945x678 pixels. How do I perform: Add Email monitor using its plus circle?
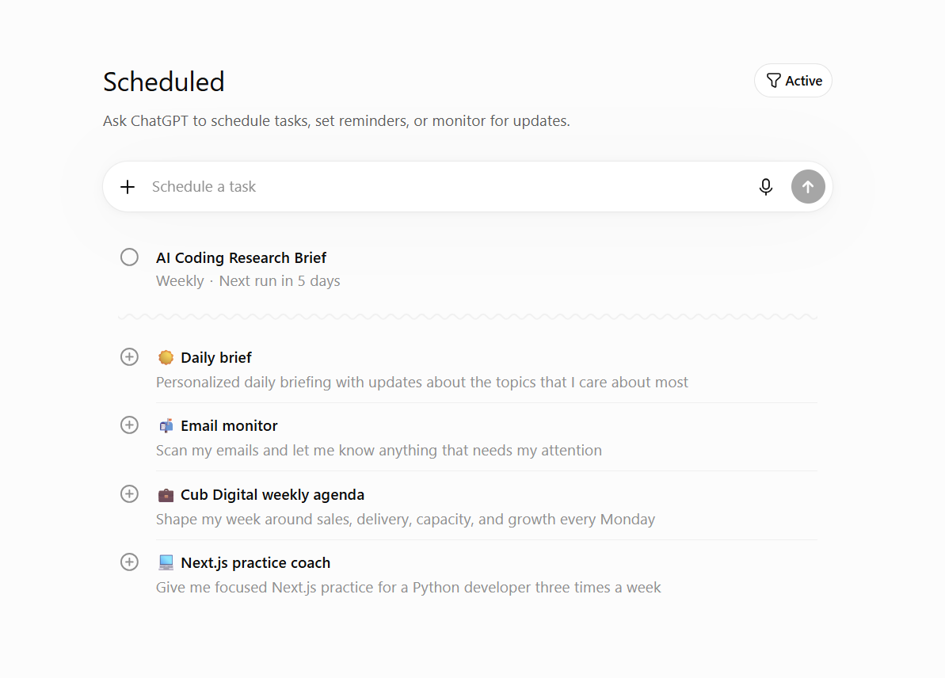(129, 425)
